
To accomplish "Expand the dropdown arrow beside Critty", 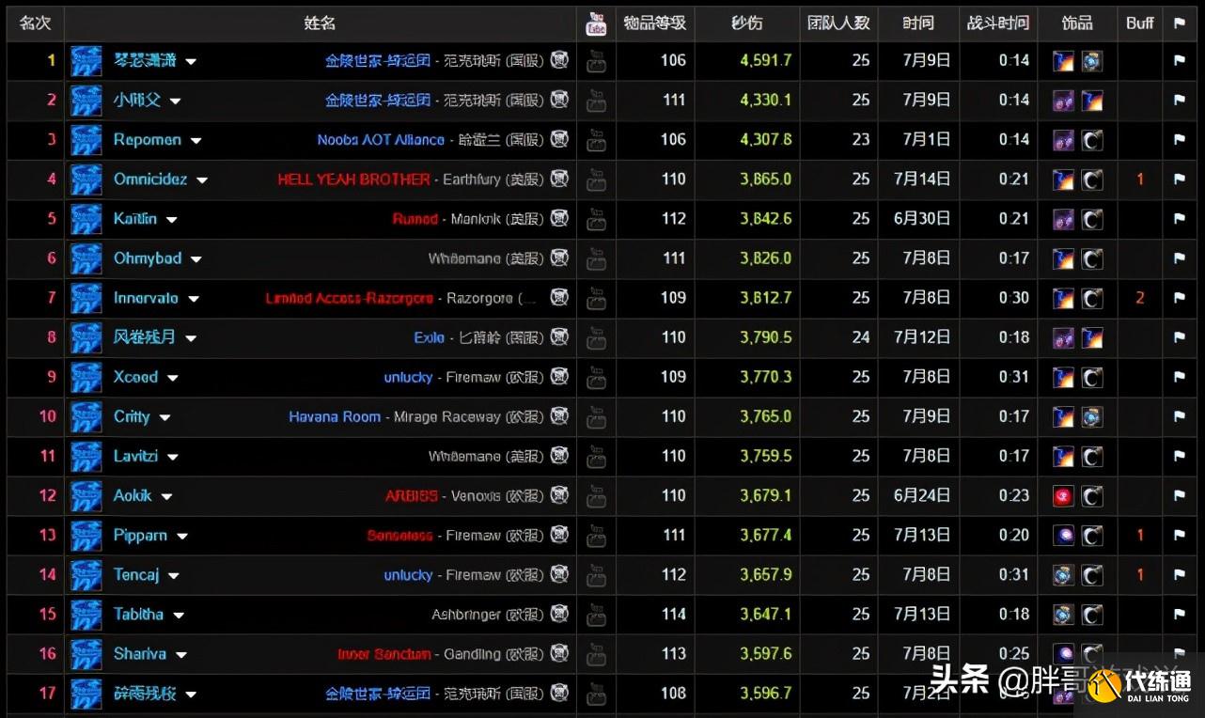I will [x=164, y=417].
